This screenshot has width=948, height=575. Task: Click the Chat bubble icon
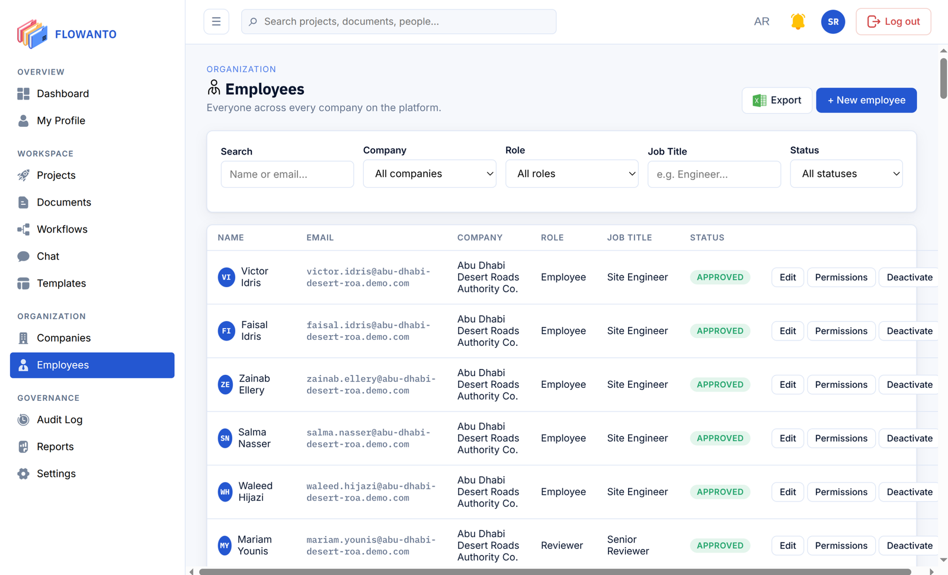[x=23, y=256]
